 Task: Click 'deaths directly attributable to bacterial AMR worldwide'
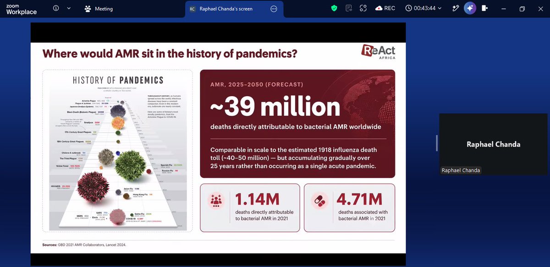(x=296, y=126)
